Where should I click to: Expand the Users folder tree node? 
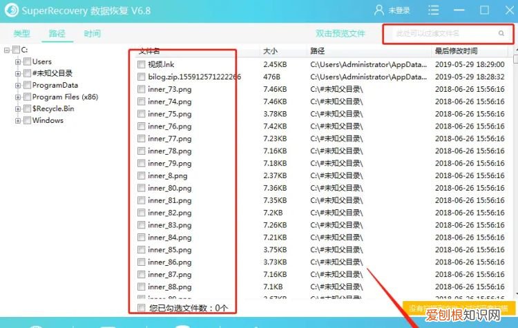[18, 61]
